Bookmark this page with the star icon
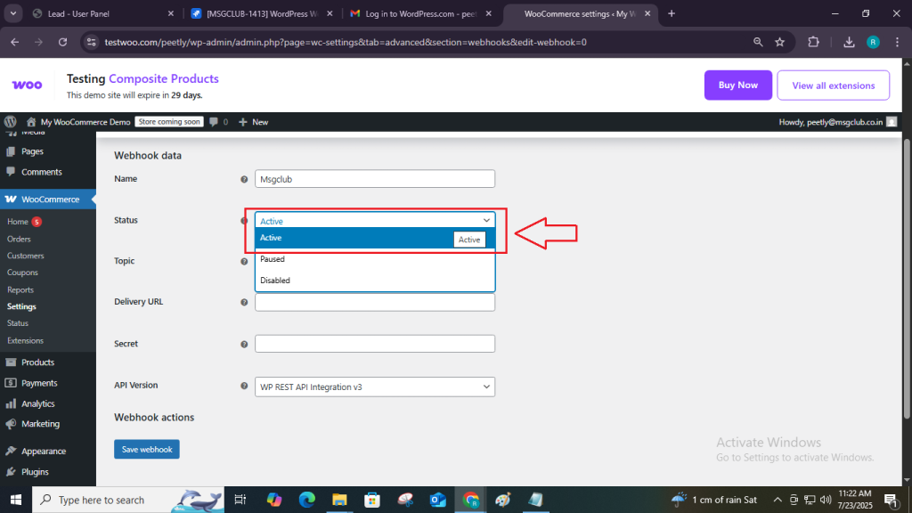 pyautogui.click(x=780, y=42)
